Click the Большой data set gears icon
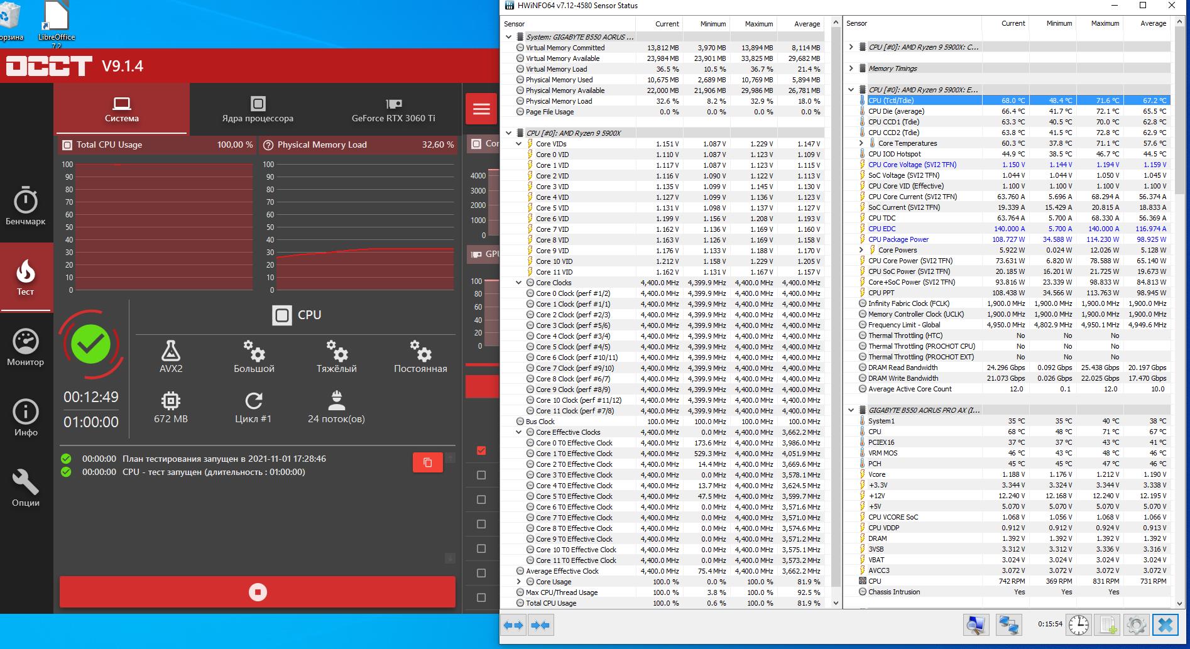The image size is (1190, 649). click(x=254, y=351)
